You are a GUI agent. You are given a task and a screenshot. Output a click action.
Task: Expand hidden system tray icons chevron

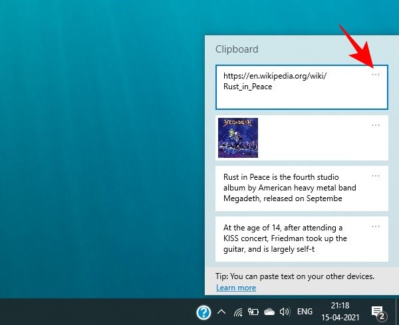click(221, 312)
